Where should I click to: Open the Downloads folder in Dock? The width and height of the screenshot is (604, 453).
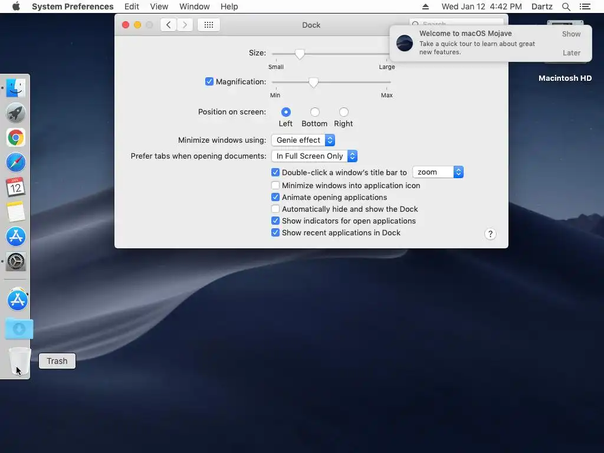tap(19, 329)
